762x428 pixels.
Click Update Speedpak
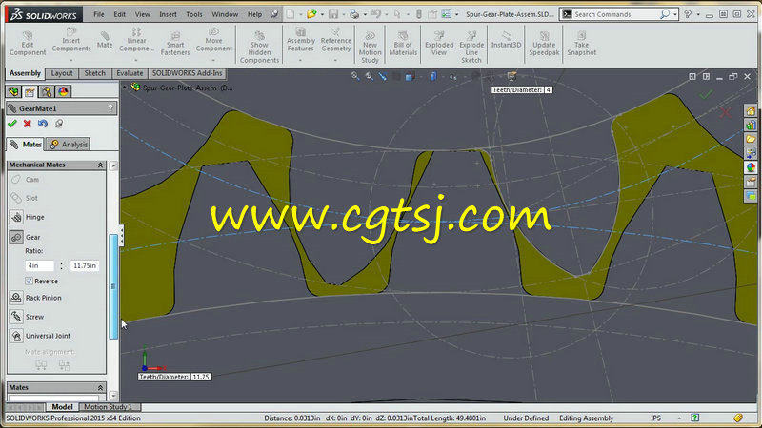coord(544,44)
